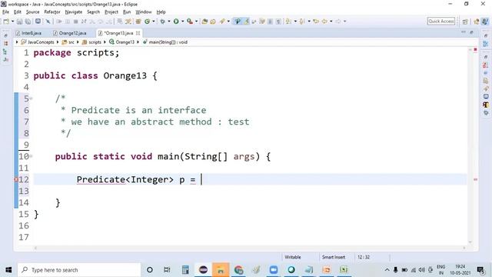Viewport: 492px width, 277px height.
Task: Click the Open Task toolbar icon
Action: 213,22
